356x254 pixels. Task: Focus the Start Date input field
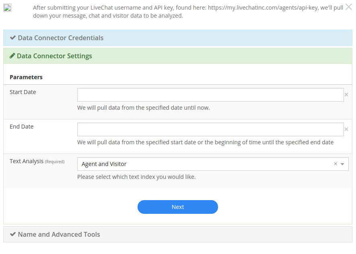pos(210,95)
